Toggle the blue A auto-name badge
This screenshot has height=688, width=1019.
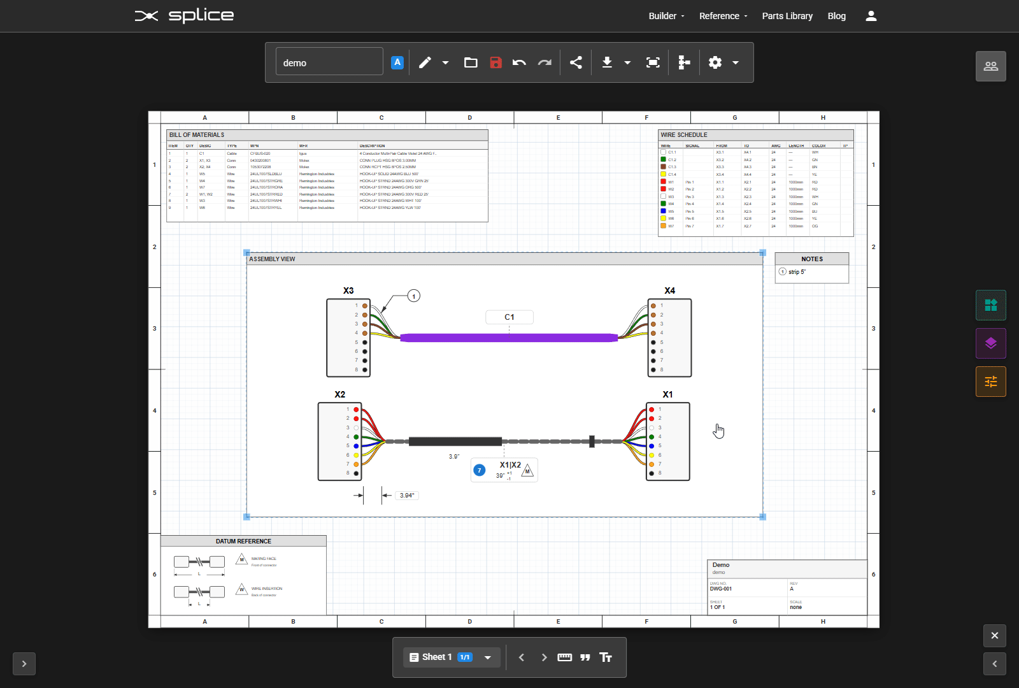tap(397, 62)
